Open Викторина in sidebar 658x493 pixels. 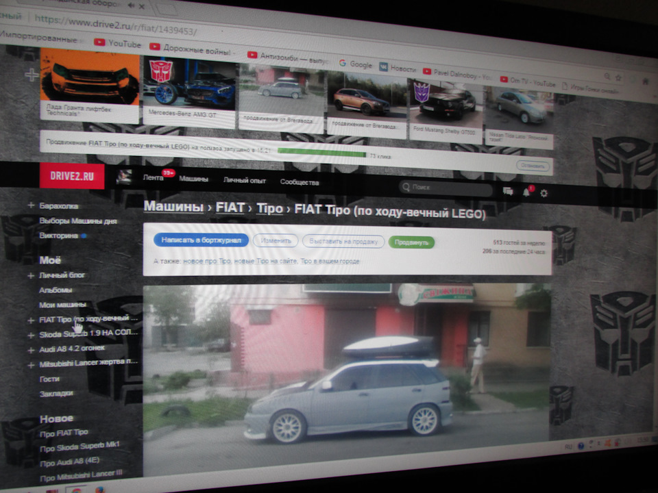(x=59, y=236)
